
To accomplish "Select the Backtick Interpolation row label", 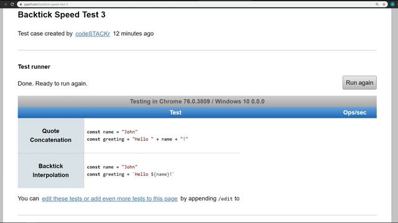I will 51,171.
